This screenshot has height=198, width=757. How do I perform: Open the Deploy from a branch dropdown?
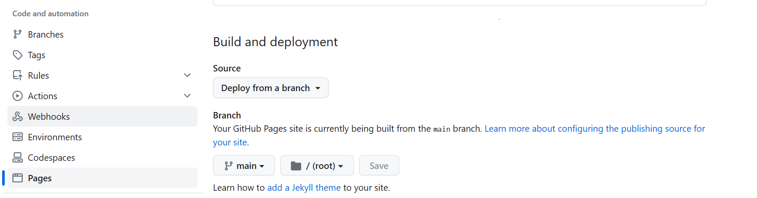point(271,88)
